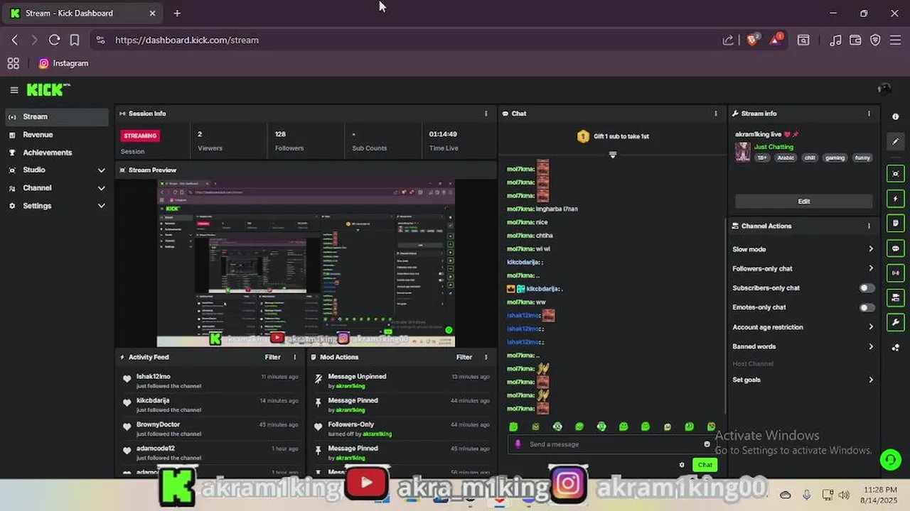Expand Slow mode options
This screenshot has width=910, height=511.
pyautogui.click(x=803, y=249)
